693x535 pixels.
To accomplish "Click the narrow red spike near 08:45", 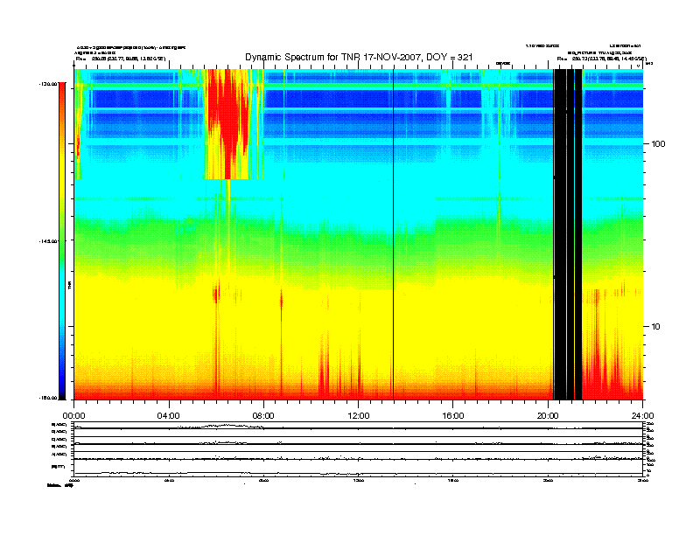I will pyautogui.click(x=282, y=300).
